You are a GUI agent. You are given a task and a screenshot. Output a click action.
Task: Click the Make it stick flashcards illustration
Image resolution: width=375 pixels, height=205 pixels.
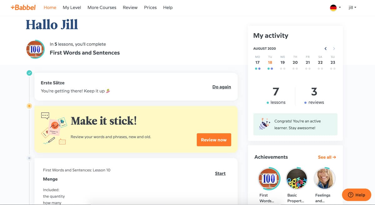tap(54, 129)
